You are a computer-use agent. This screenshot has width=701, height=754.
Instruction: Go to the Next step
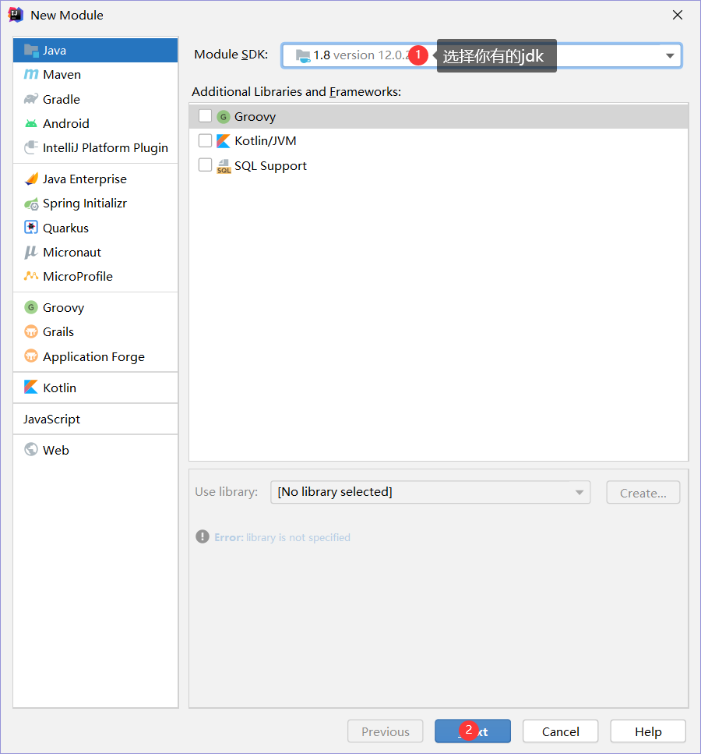click(x=473, y=731)
